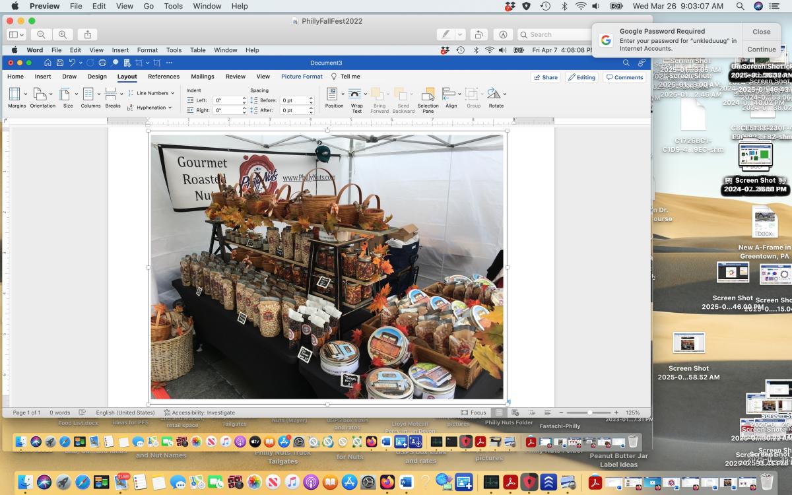792x495 pixels.
Task: Switch to the References tab in Word
Action: pos(164,77)
